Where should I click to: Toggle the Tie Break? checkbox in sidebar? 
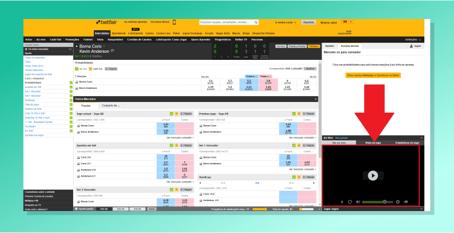tap(71, 126)
